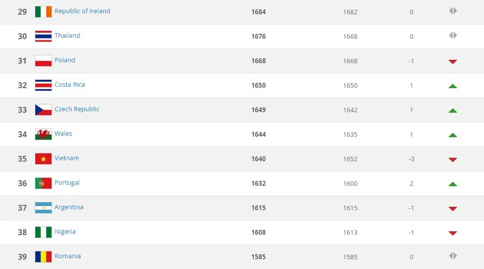Open the Costa Rica team link
The image size is (484, 269).
click(x=70, y=84)
